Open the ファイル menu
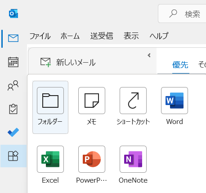Viewport: 206px width, 193px height. (40, 36)
